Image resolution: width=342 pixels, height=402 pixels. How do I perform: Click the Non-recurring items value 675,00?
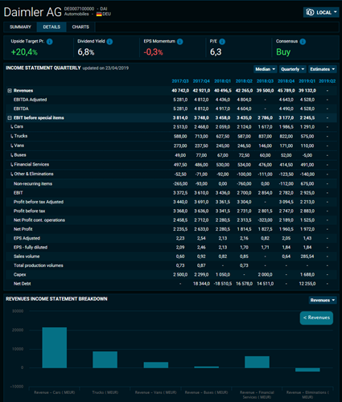(x=307, y=184)
